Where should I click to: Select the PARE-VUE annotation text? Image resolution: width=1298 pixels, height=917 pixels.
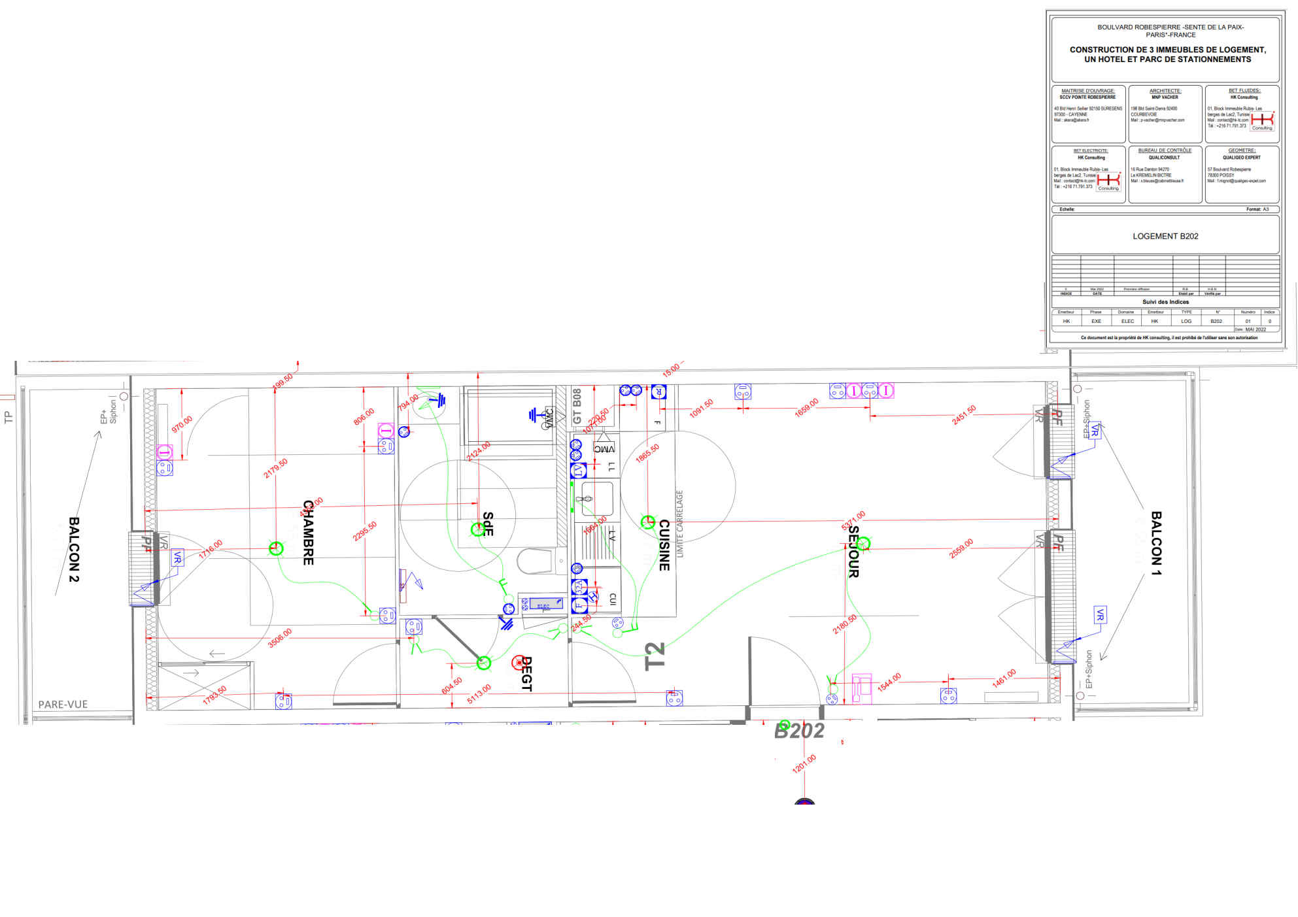pyautogui.click(x=63, y=704)
